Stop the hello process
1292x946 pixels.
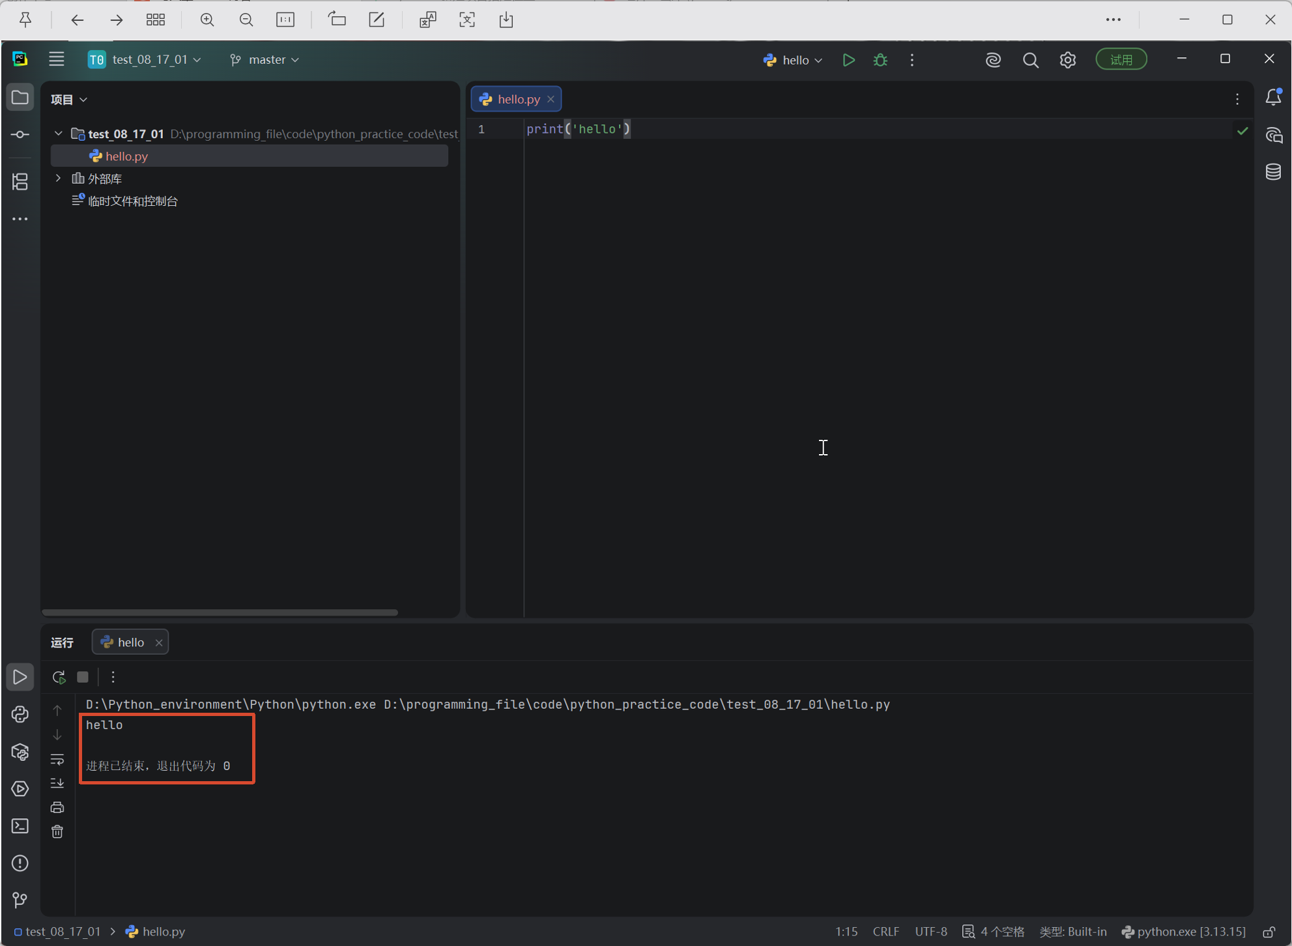point(83,677)
